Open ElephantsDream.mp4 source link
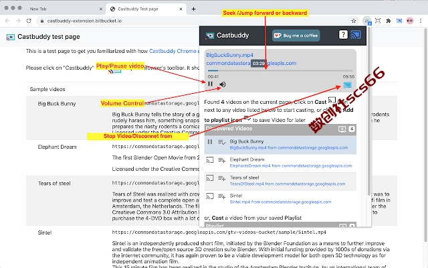 click(x=291, y=165)
